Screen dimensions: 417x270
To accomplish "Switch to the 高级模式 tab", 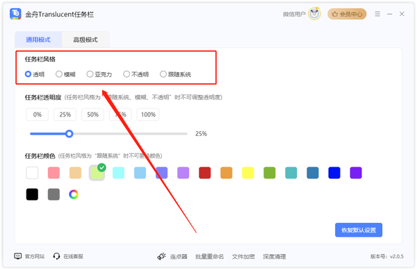I will (85, 40).
